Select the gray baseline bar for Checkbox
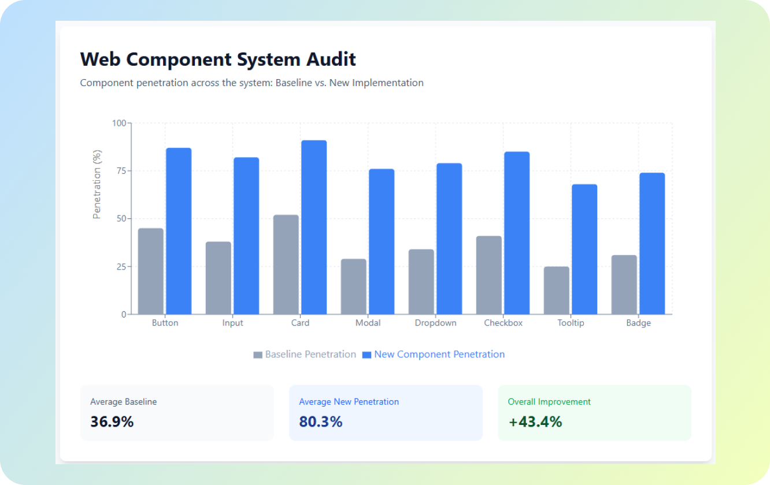The width and height of the screenshot is (770, 485). [x=489, y=275]
